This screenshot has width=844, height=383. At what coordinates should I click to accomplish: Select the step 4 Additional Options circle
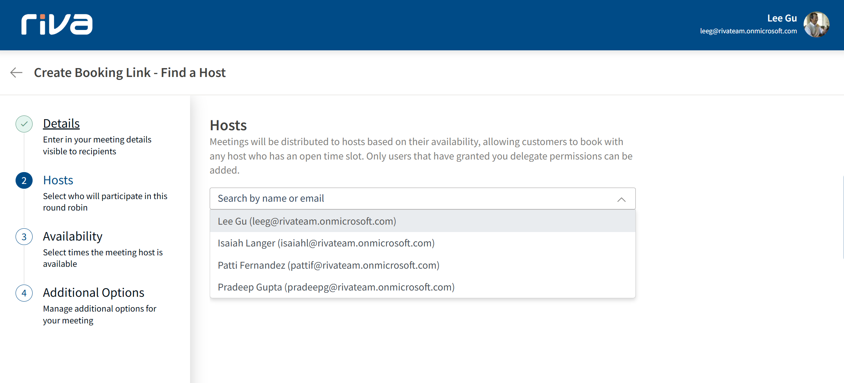click(24, 293)
